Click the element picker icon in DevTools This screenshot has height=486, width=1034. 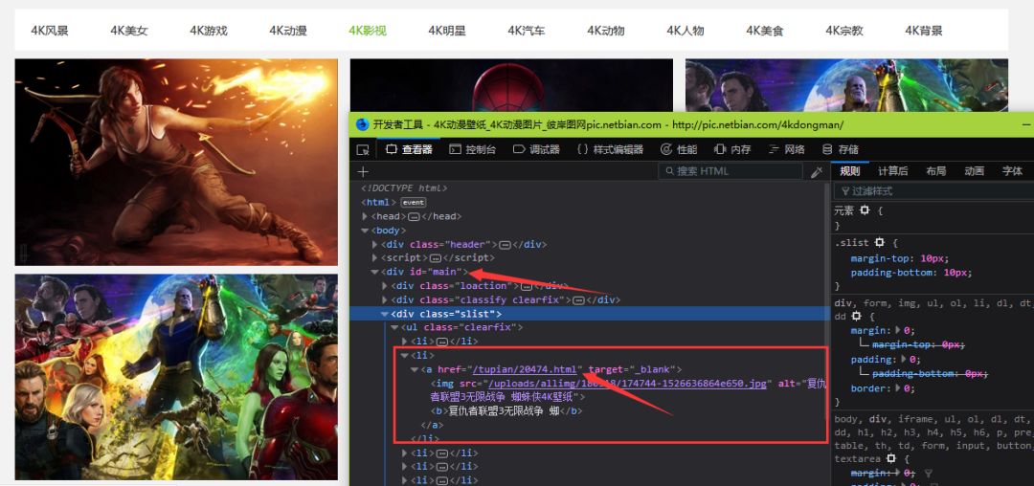pos(363,149)
